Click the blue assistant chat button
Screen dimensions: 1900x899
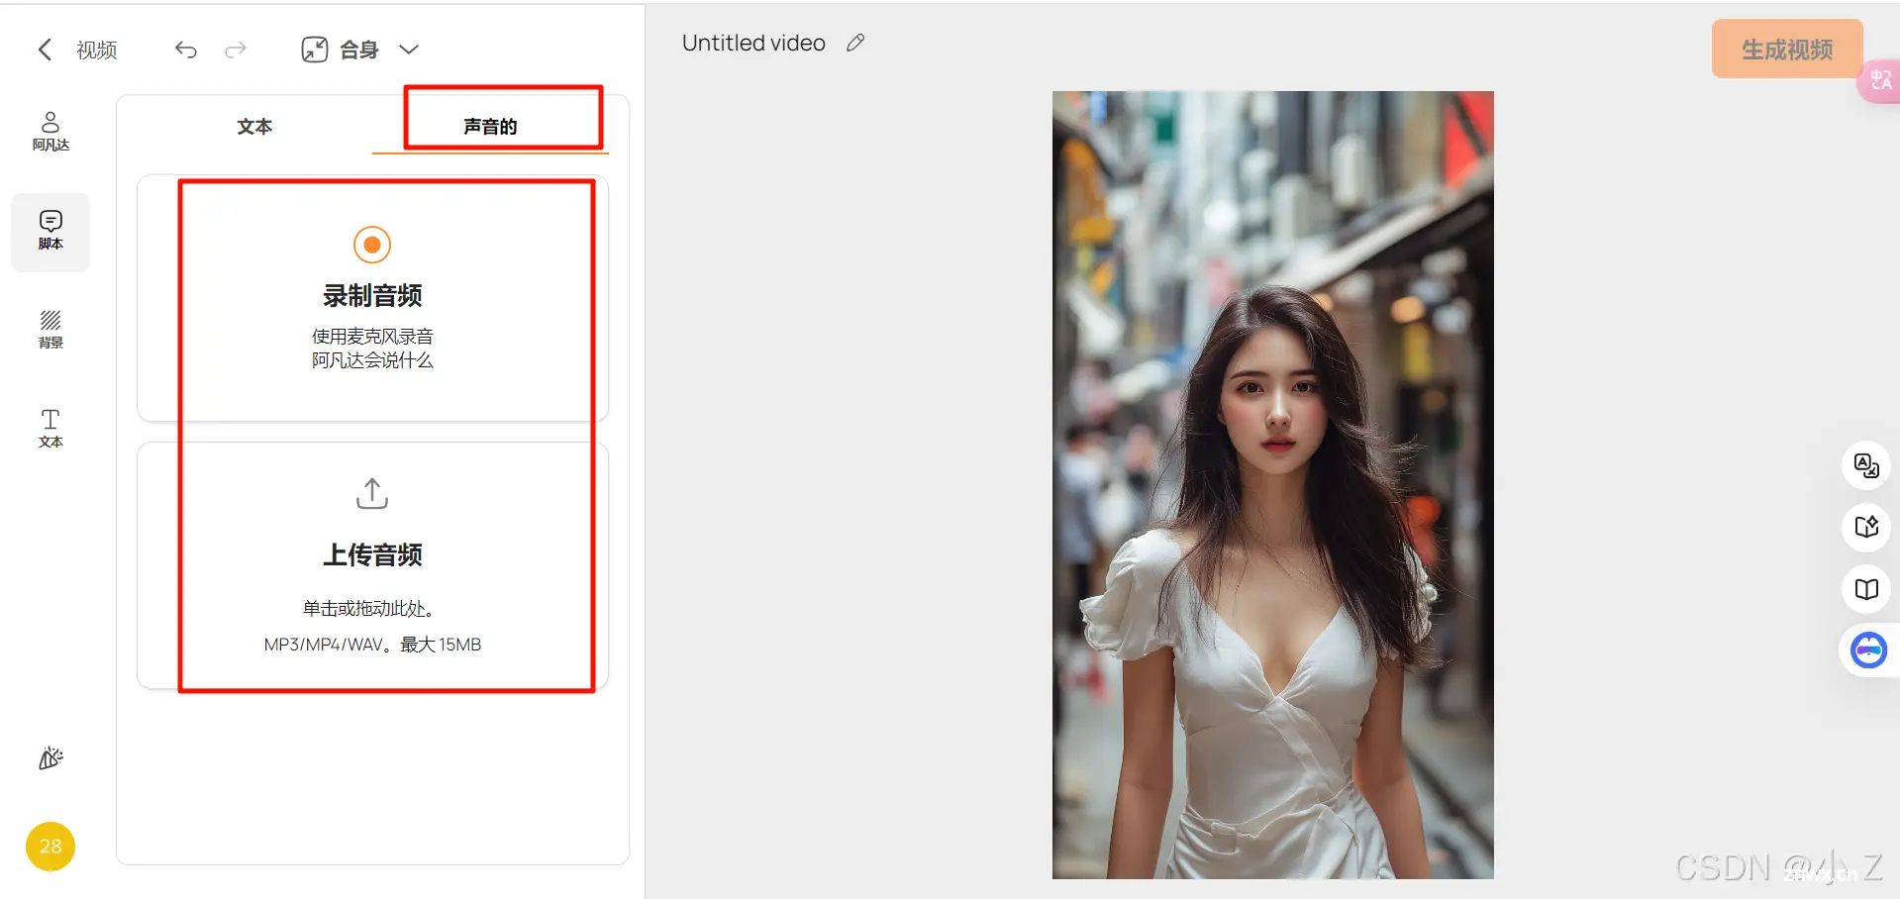point(1868,650)
